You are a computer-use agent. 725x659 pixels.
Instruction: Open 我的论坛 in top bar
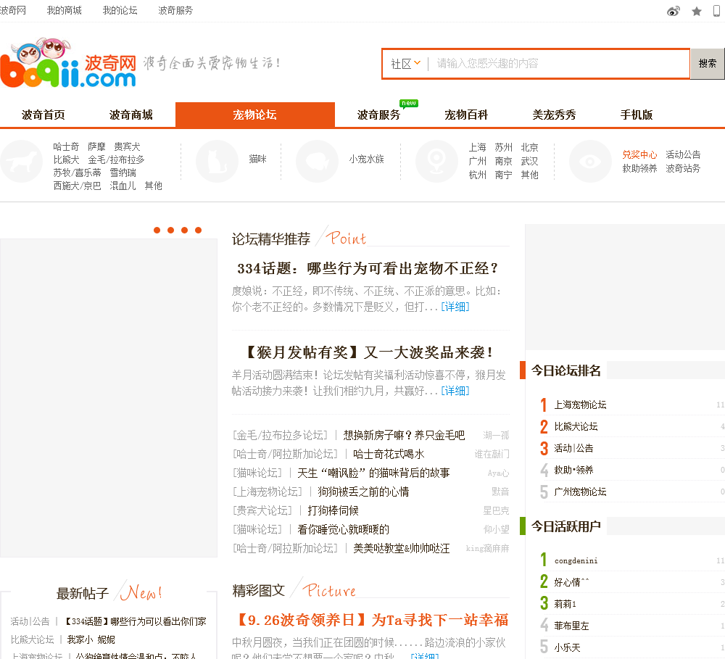tap(120, 10)
